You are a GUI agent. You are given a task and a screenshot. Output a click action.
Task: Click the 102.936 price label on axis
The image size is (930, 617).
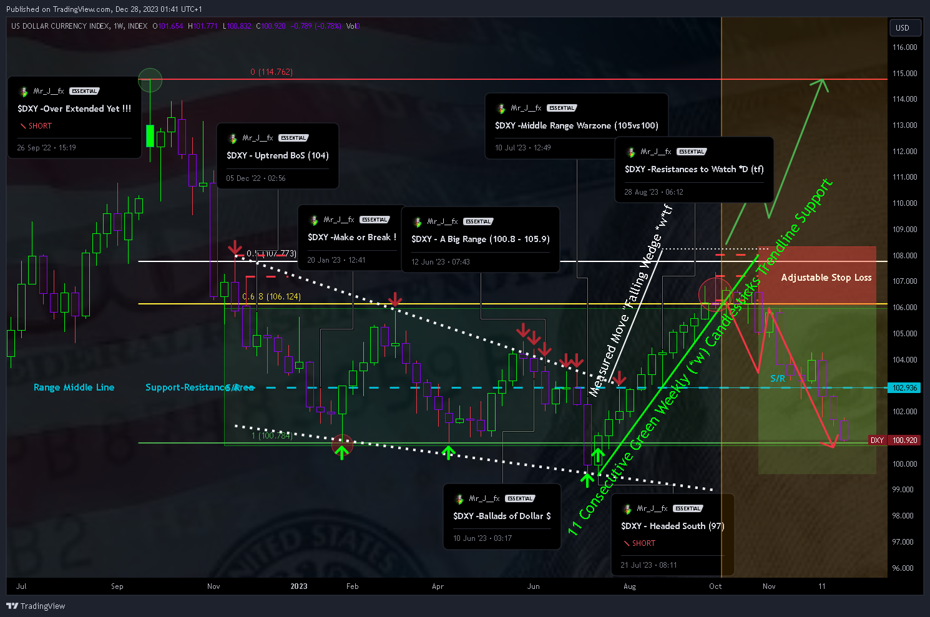pos(905,388)
